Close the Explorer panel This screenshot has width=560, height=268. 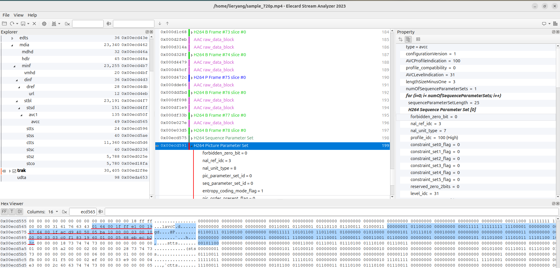point(151,32)
